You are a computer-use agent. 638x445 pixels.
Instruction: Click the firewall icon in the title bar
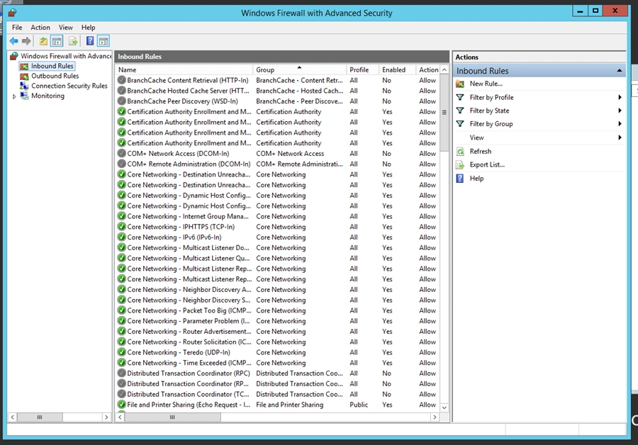point(12,13)
